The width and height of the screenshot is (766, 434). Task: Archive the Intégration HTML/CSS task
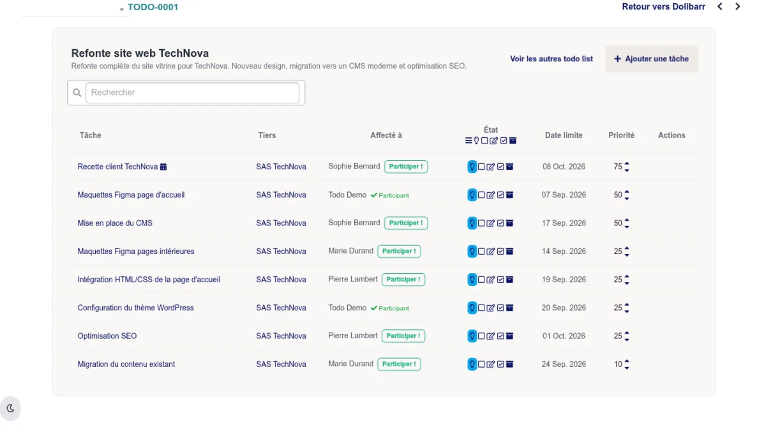pyautogui.click(x=509, y=280)
